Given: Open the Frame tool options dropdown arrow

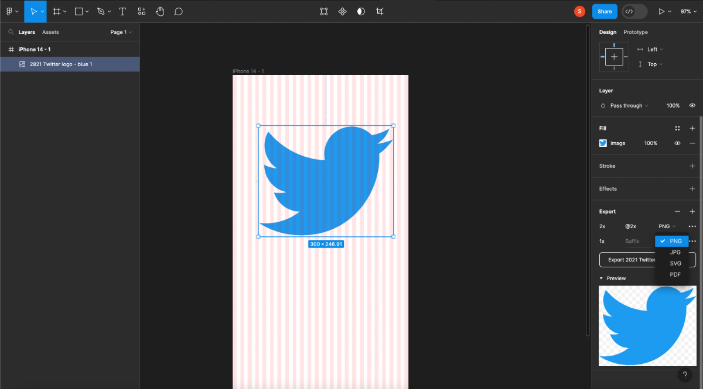Looking at the screenshot, I should [64, 12].
